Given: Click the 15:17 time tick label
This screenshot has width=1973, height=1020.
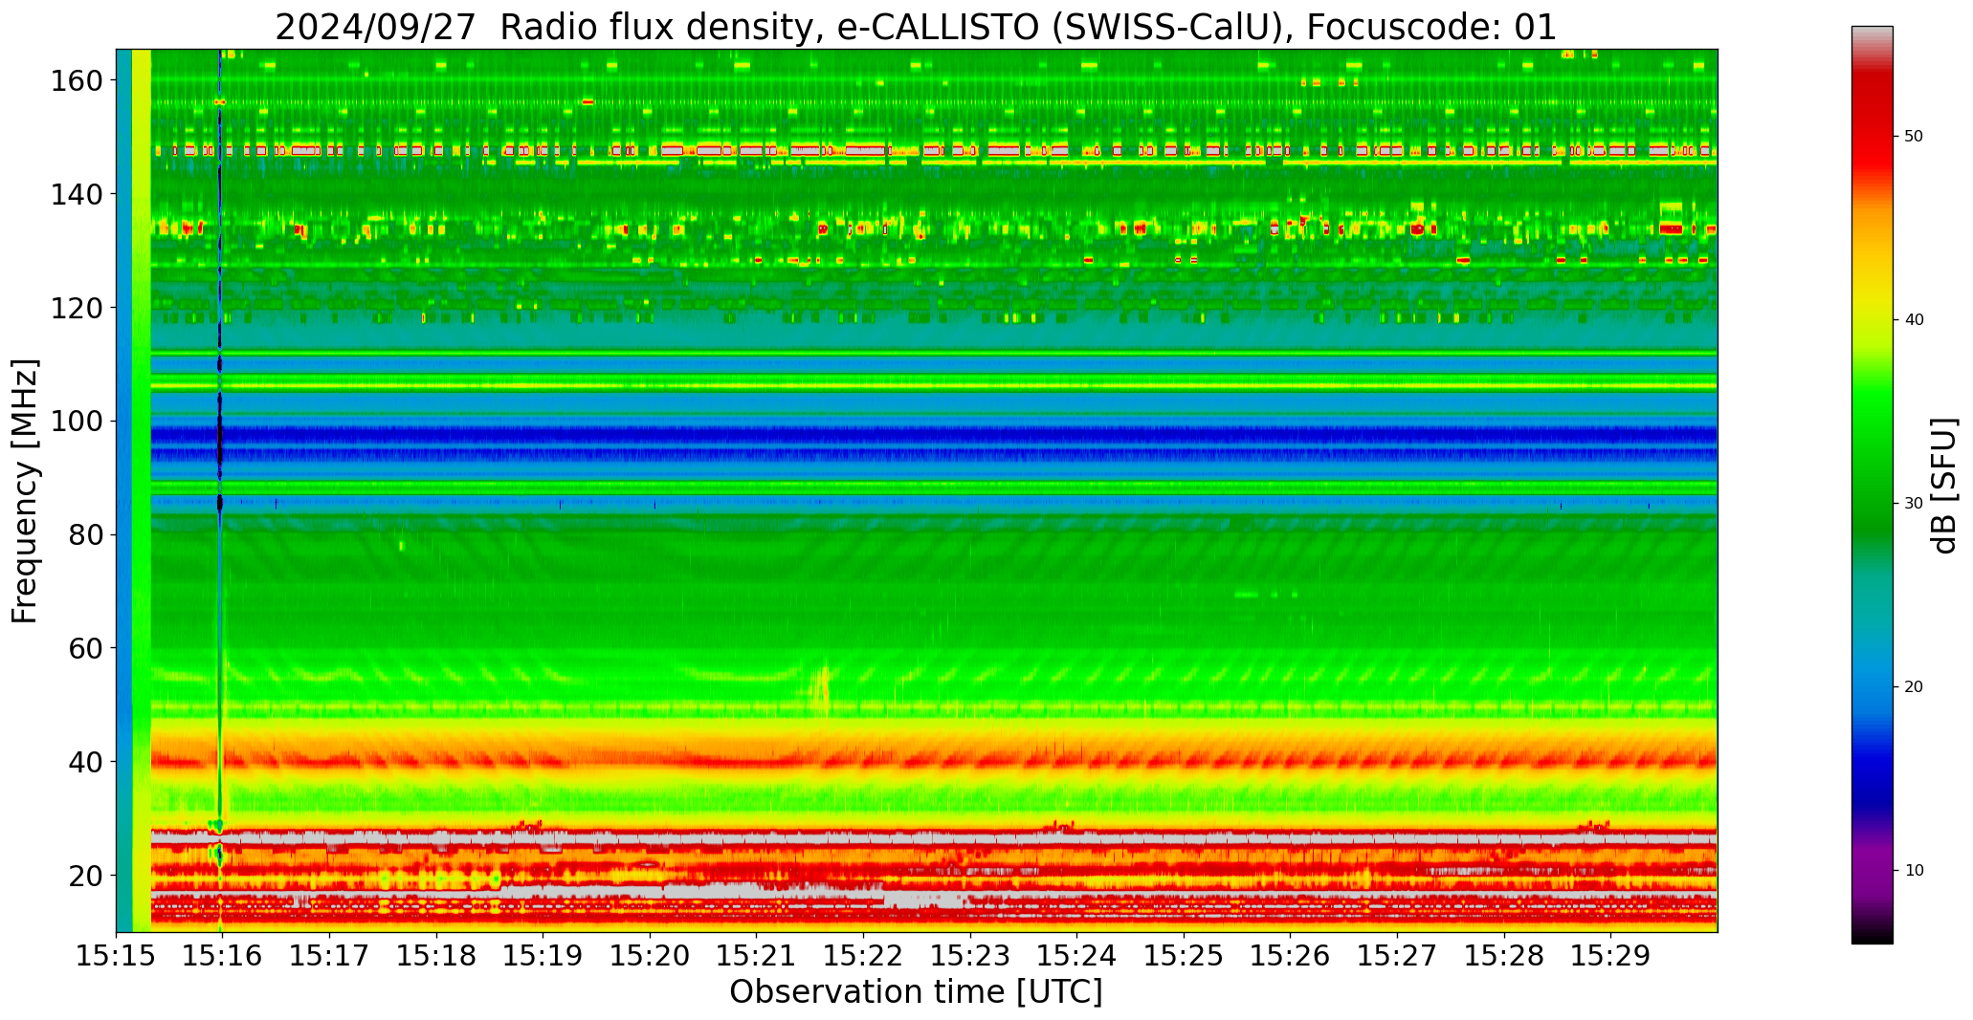Looking at the screenshot, I should point(330,954).
